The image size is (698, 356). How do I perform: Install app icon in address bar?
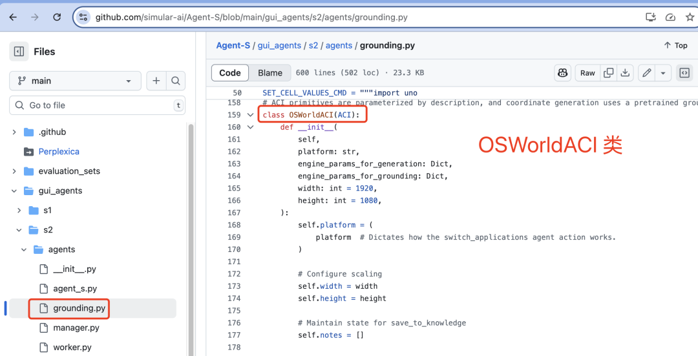point(650,17)
